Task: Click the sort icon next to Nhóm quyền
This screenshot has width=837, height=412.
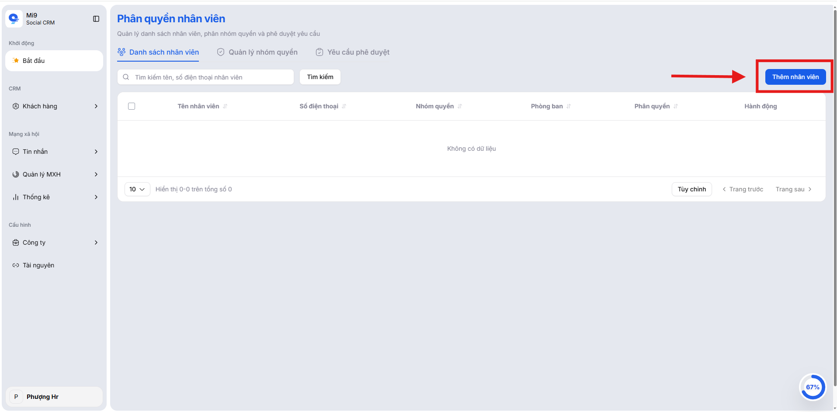Action: click(x=460, y=106)
